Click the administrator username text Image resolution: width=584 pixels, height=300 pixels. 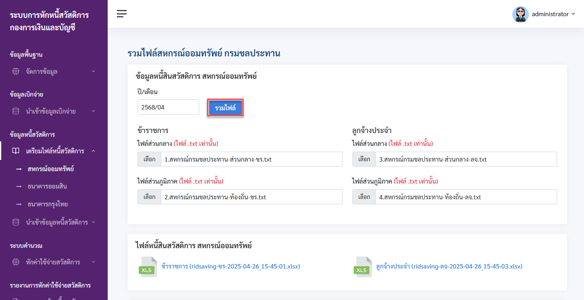coord(550,14)
